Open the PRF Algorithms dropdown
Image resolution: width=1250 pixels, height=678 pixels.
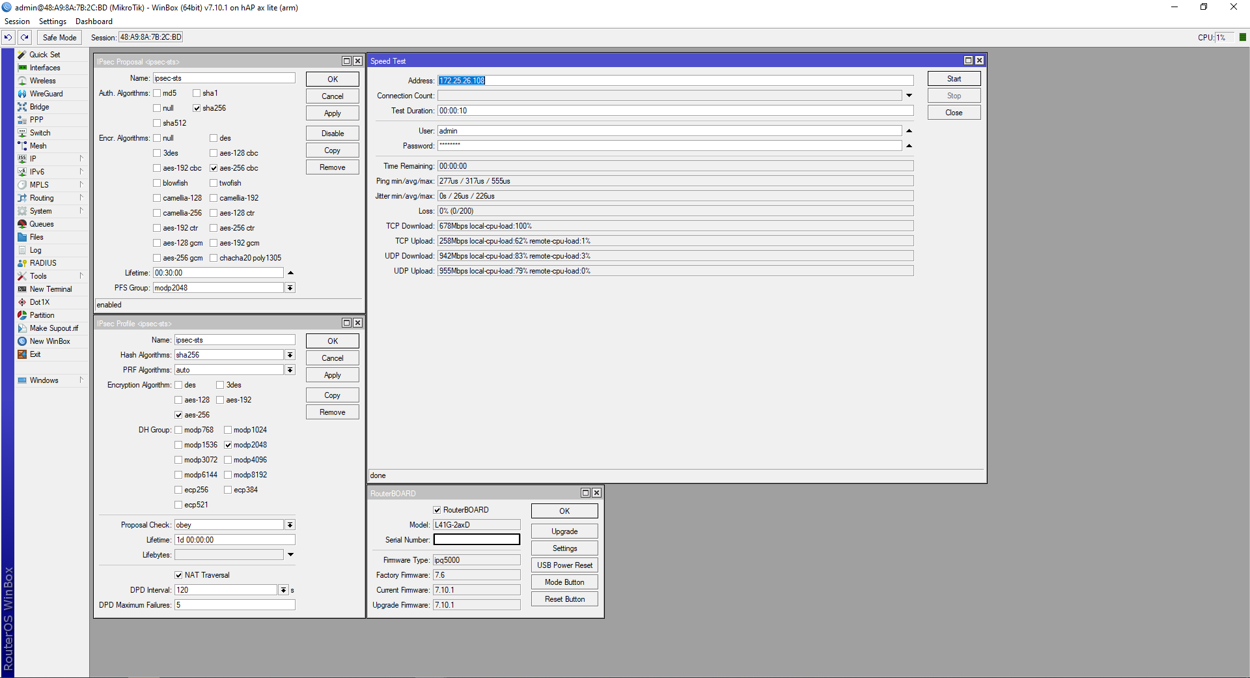290,370
